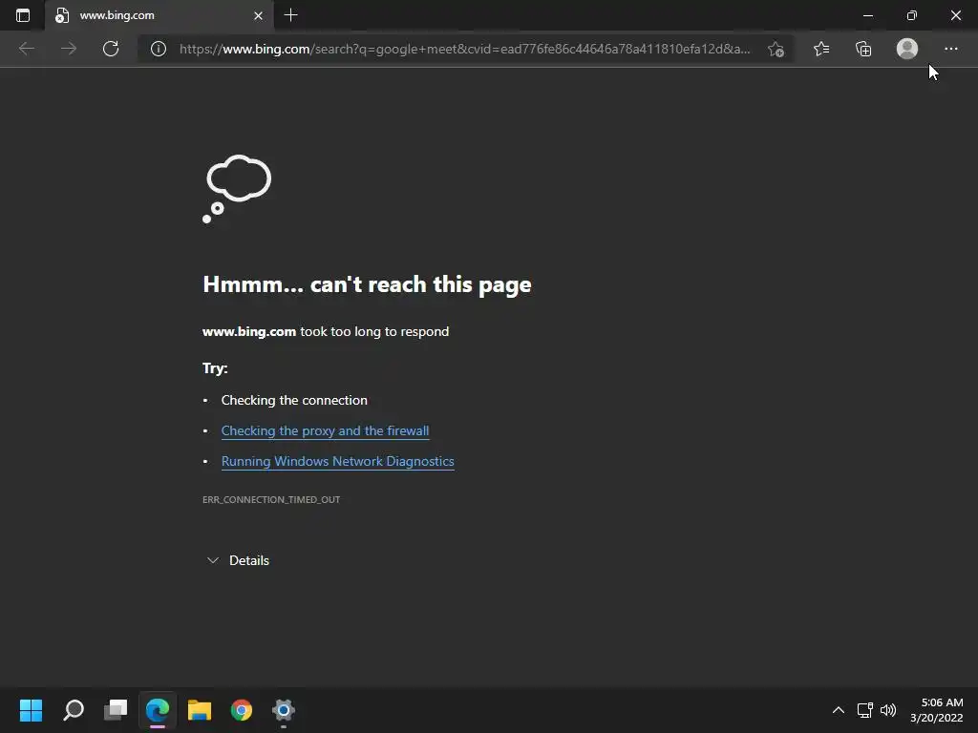Open Task View on the taskbar

pos(116,710)
